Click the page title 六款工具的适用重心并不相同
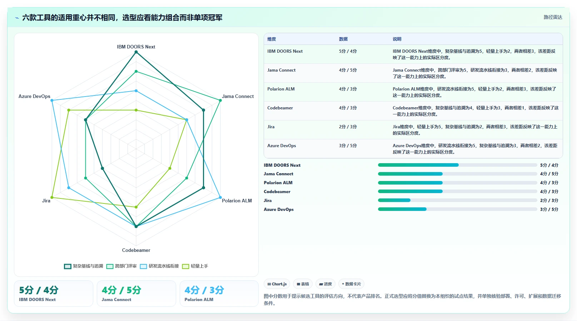The height and width of the screenshot is (321, 577). tap(122, 17)
